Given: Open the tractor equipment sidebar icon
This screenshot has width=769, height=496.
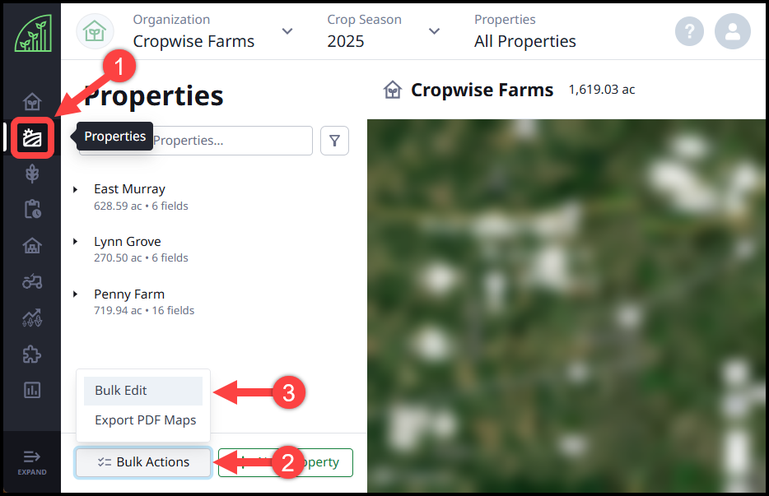Looking at the screenshot, I should click(32, 281).
